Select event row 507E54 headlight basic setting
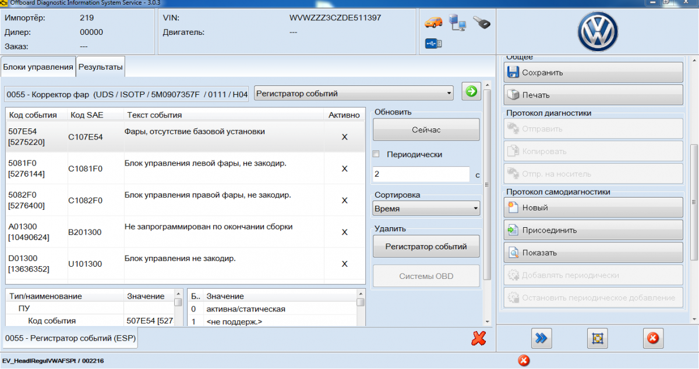The height and width of the screenshot is (369, 699). (x=185, y=137)
